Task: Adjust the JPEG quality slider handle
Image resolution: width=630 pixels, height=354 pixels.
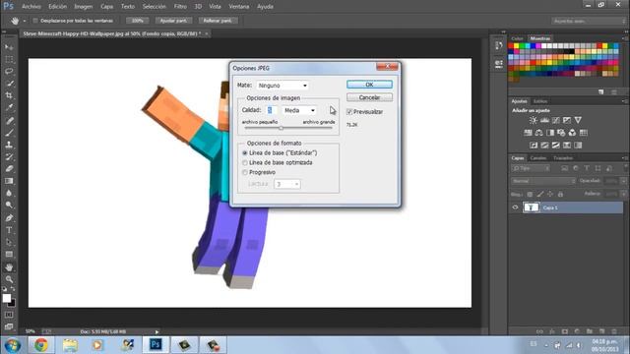Action: point(281,128)
